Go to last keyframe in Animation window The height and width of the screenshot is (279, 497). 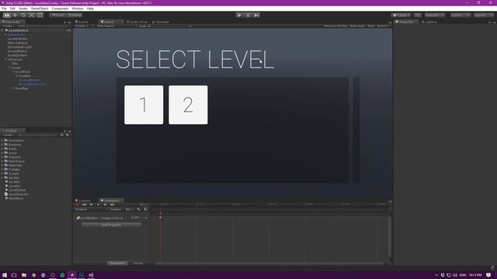(112, 205)
